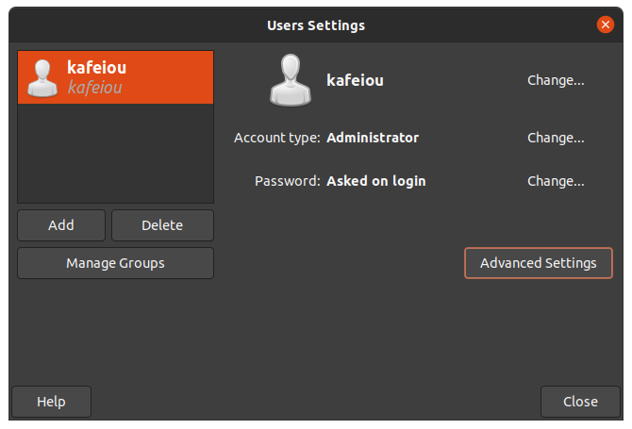Delete the selected user
The height and width of the screenshot is (429, 632).
point(162,225)
